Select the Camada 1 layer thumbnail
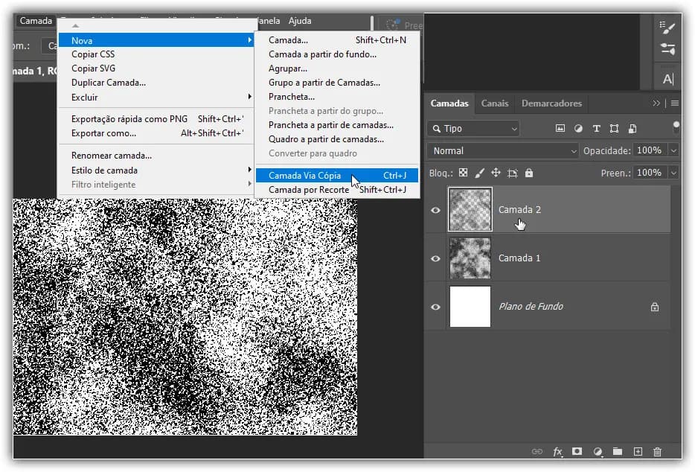 coord(470,258)
